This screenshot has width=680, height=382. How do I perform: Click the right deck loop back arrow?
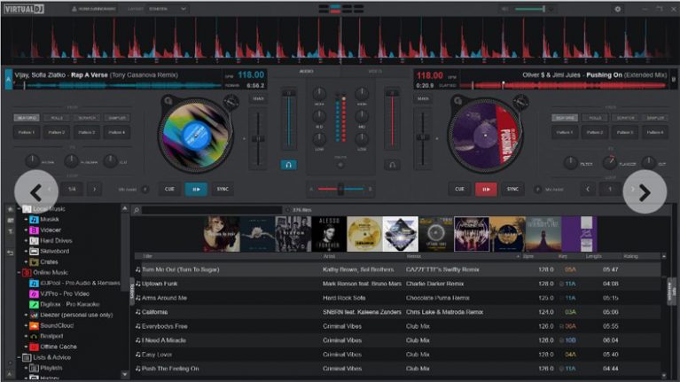click(x=588, y=189)
